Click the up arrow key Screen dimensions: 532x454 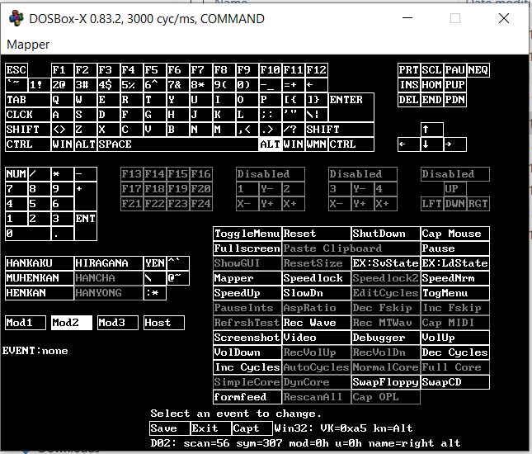pos(432,130)
